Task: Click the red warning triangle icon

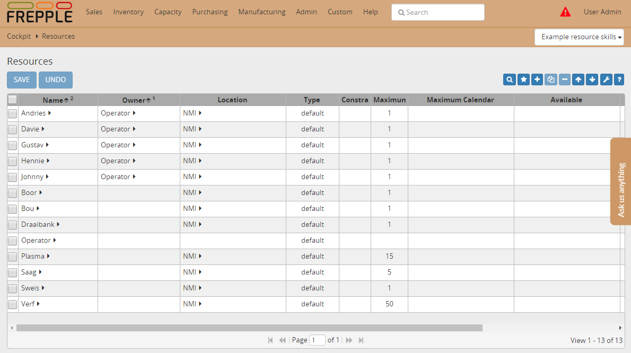Action: [x=566, y=12]
